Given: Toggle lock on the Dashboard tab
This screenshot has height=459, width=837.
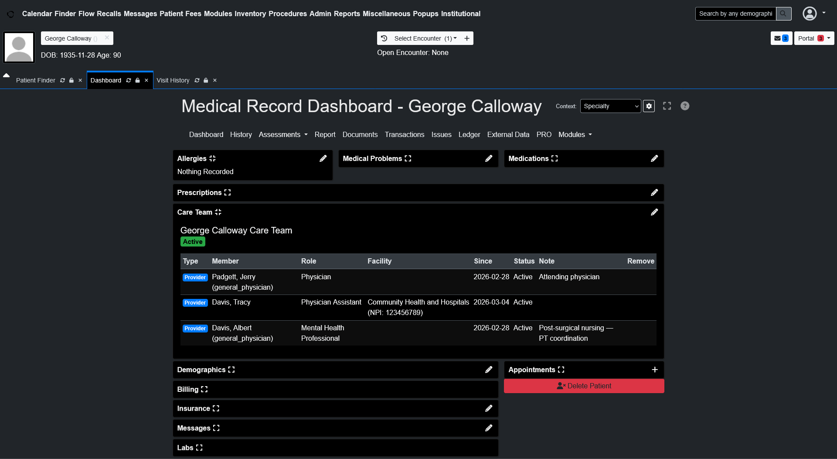Looking at the screenshot, I should pyautogui.click(x=138, y=81).
